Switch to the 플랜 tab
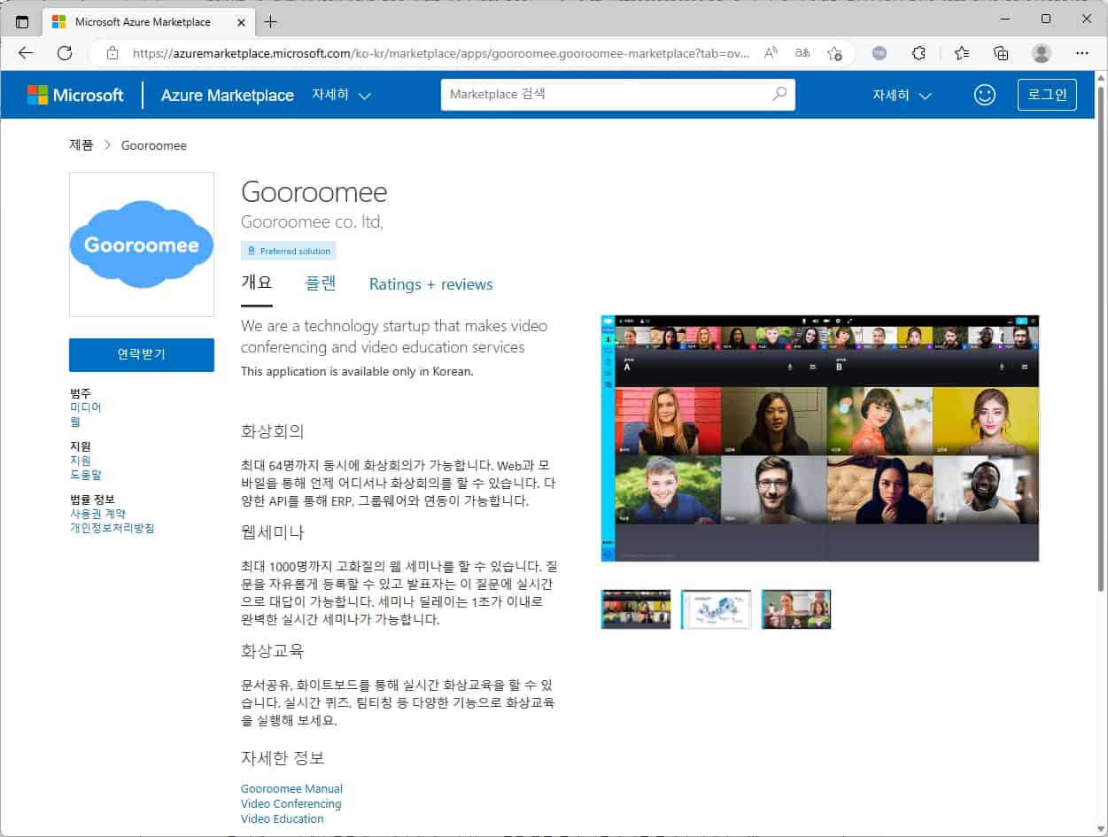Screen dimensions: 1108x837 (321, 283)
